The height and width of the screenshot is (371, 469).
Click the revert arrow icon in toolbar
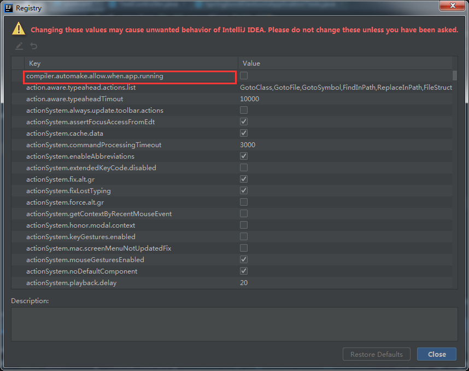34,46
